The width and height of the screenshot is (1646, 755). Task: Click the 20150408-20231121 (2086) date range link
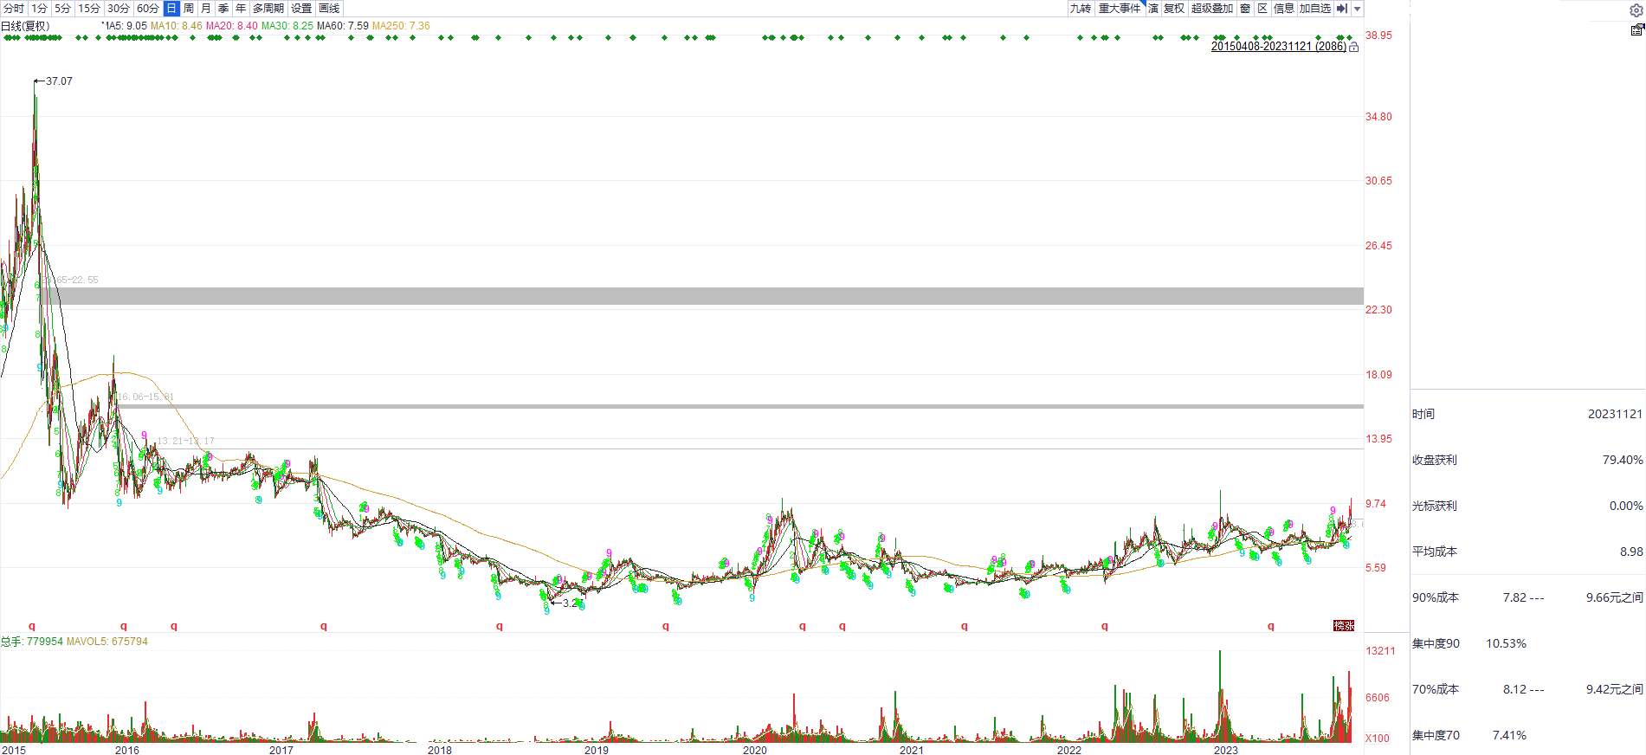pos(1279,47)
